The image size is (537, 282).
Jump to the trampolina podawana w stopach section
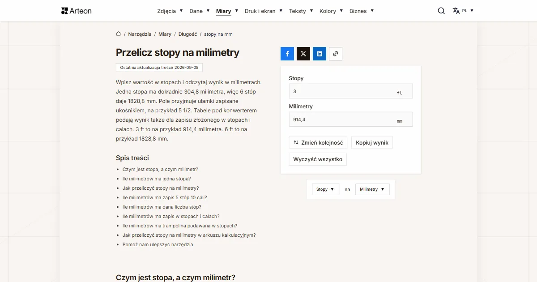[180, 226]
